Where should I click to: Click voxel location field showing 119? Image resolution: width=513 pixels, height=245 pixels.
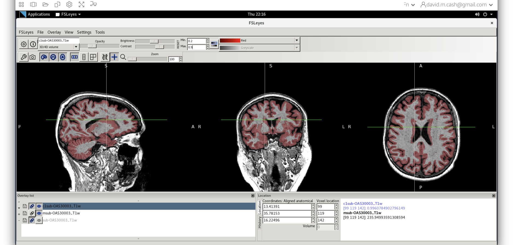326,213
